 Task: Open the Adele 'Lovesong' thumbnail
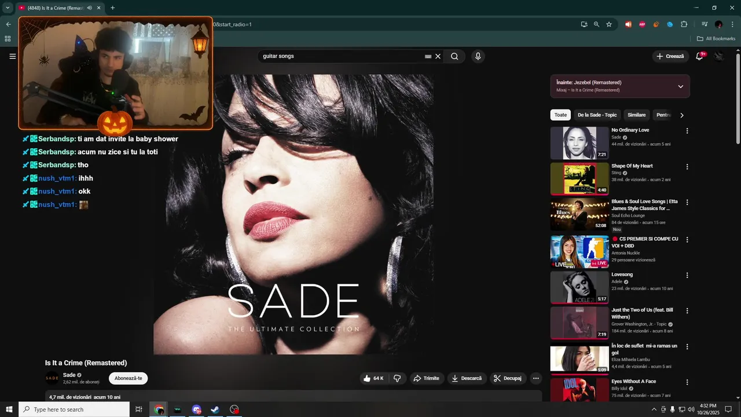(x=579, y=287)
